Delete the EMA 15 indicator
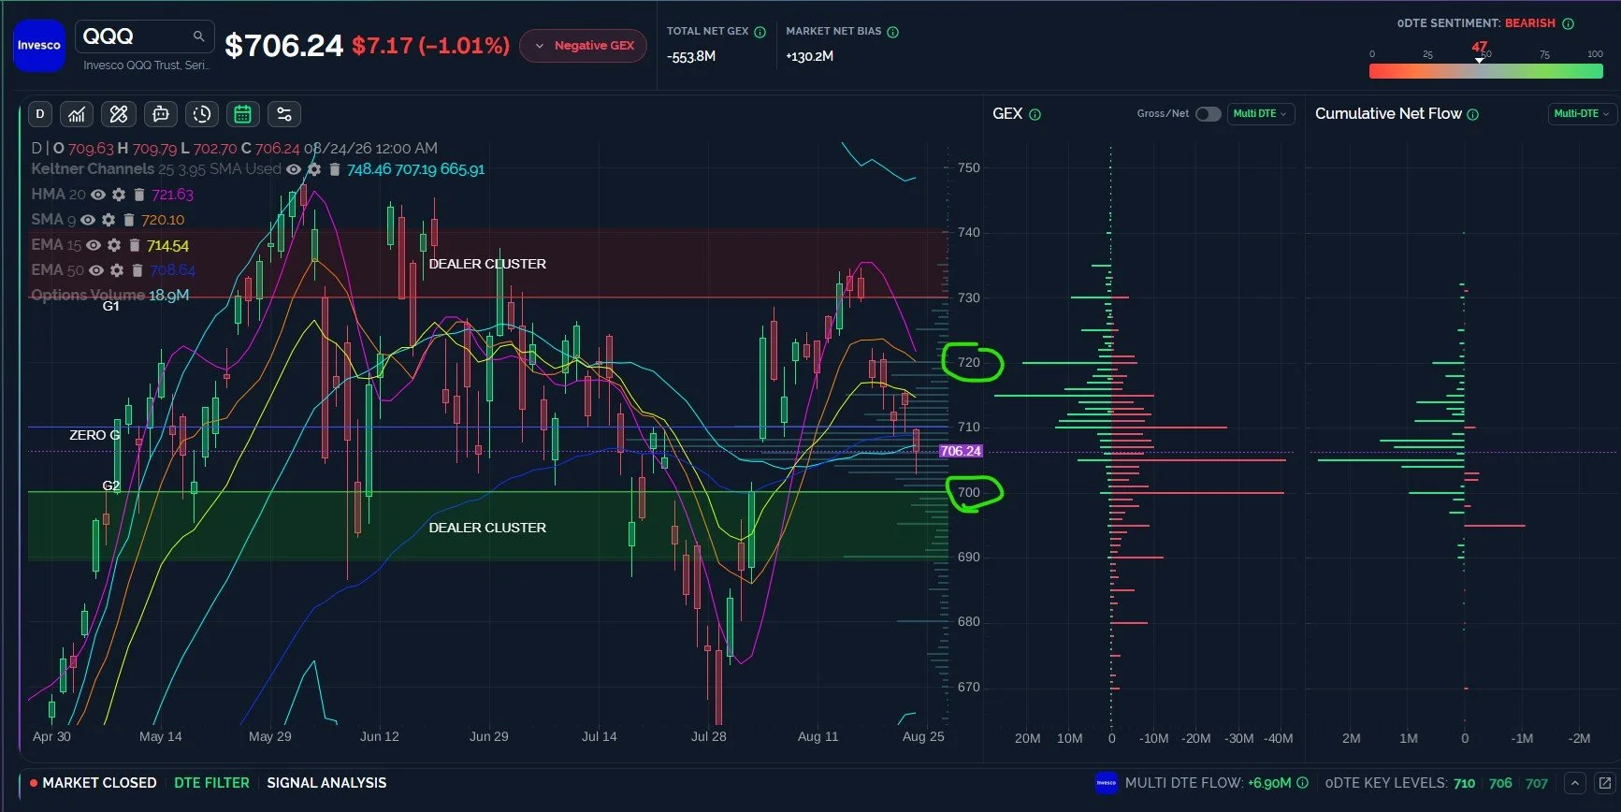1621x812 pixels. (x=134, y=245)
